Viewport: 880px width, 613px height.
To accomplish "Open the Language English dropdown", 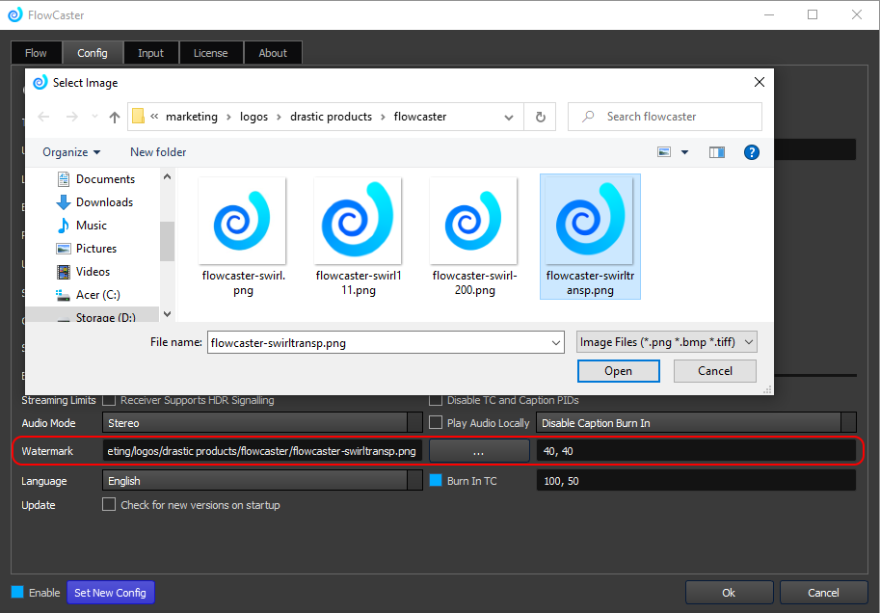I will click(262, 481).
